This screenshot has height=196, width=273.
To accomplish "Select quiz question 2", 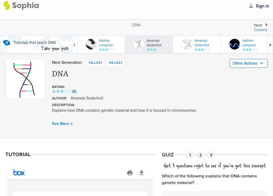I will tap(201, 155).
